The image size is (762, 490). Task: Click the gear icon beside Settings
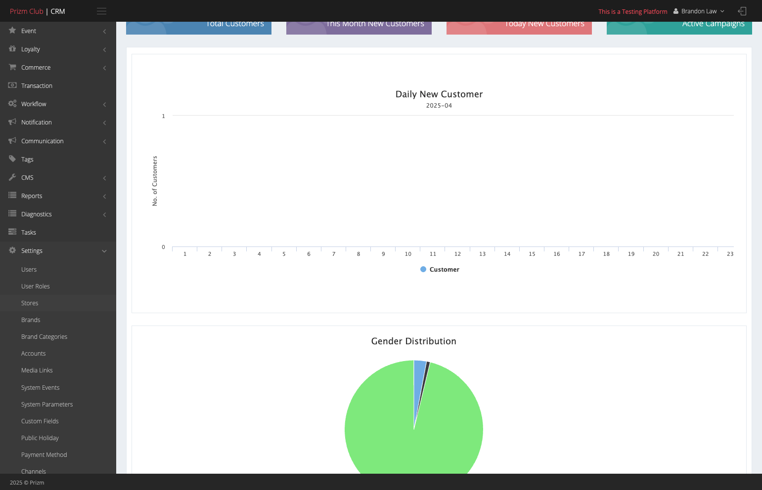(x=12, y=250)
